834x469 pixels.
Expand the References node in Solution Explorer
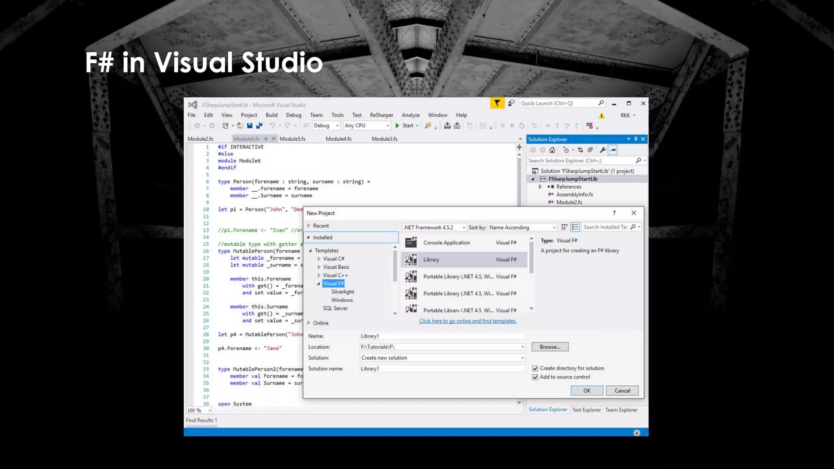(x=540, y=187)
